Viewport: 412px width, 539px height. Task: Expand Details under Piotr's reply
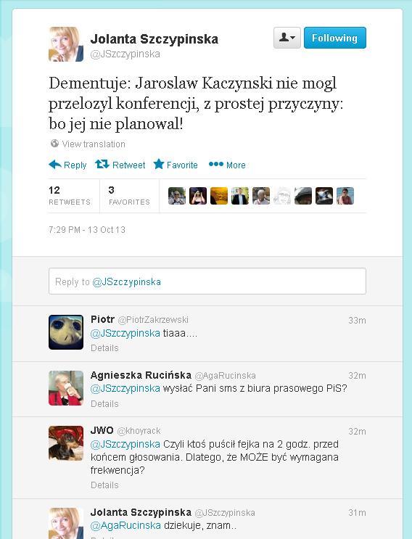point(104,348)
